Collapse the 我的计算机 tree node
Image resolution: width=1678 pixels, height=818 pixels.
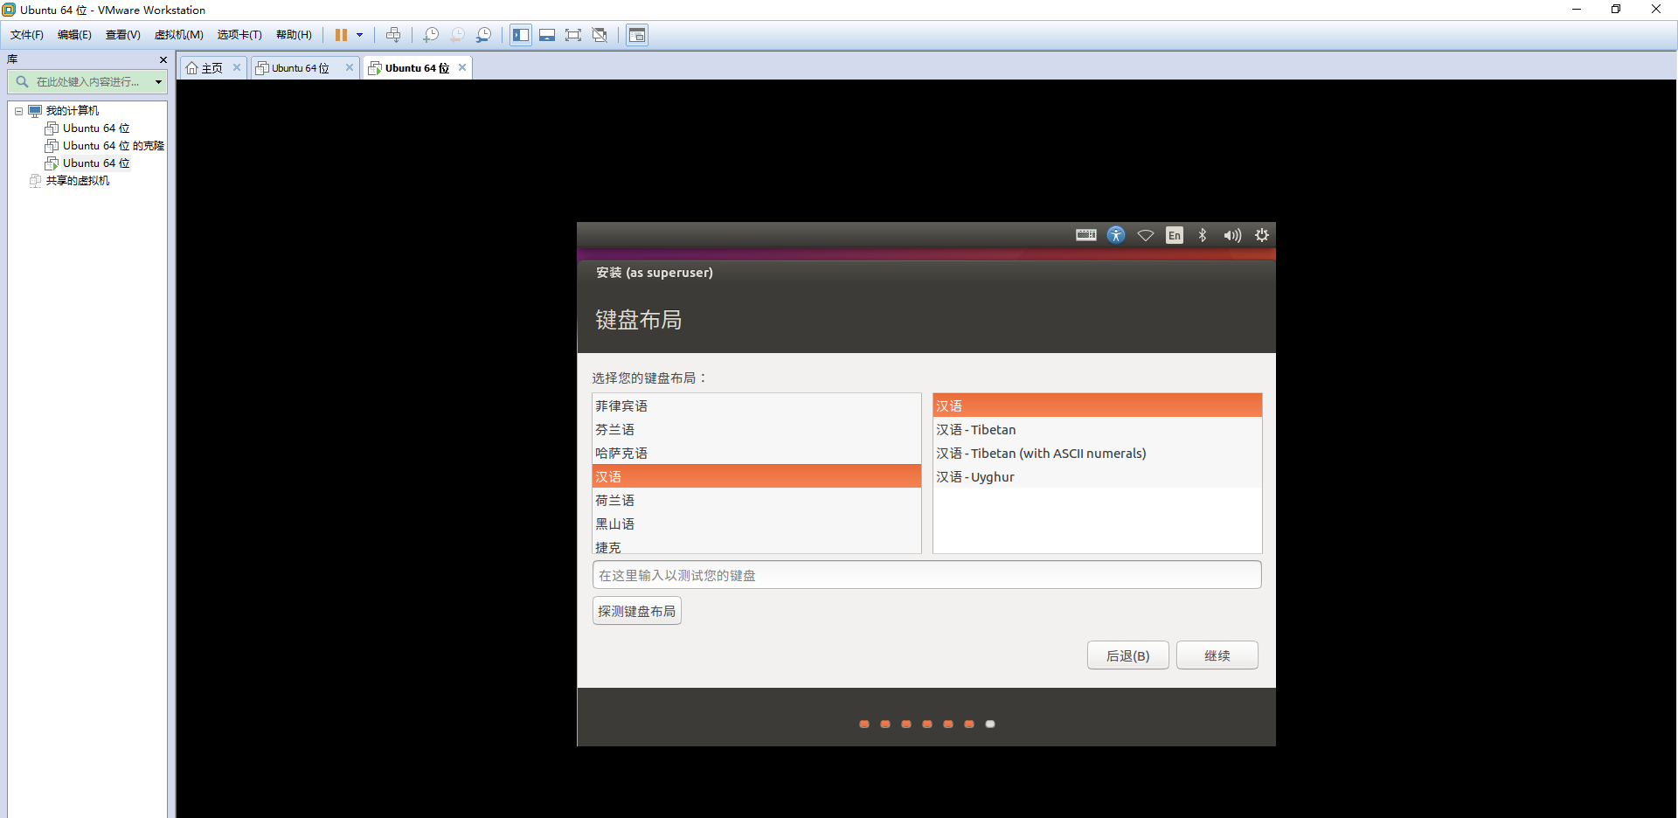pyautogui.click(x=18, y=111)
